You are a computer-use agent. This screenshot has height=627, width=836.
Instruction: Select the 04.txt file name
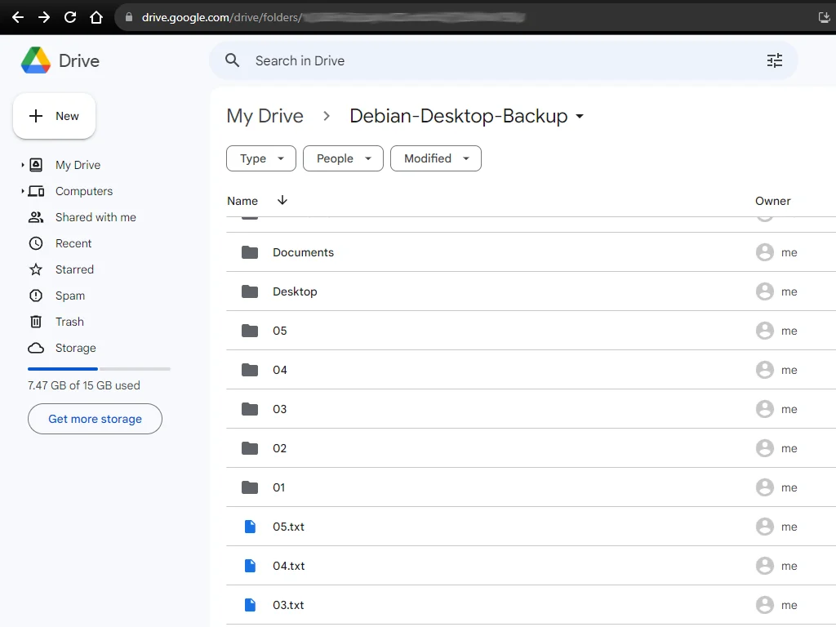point(289,566)
